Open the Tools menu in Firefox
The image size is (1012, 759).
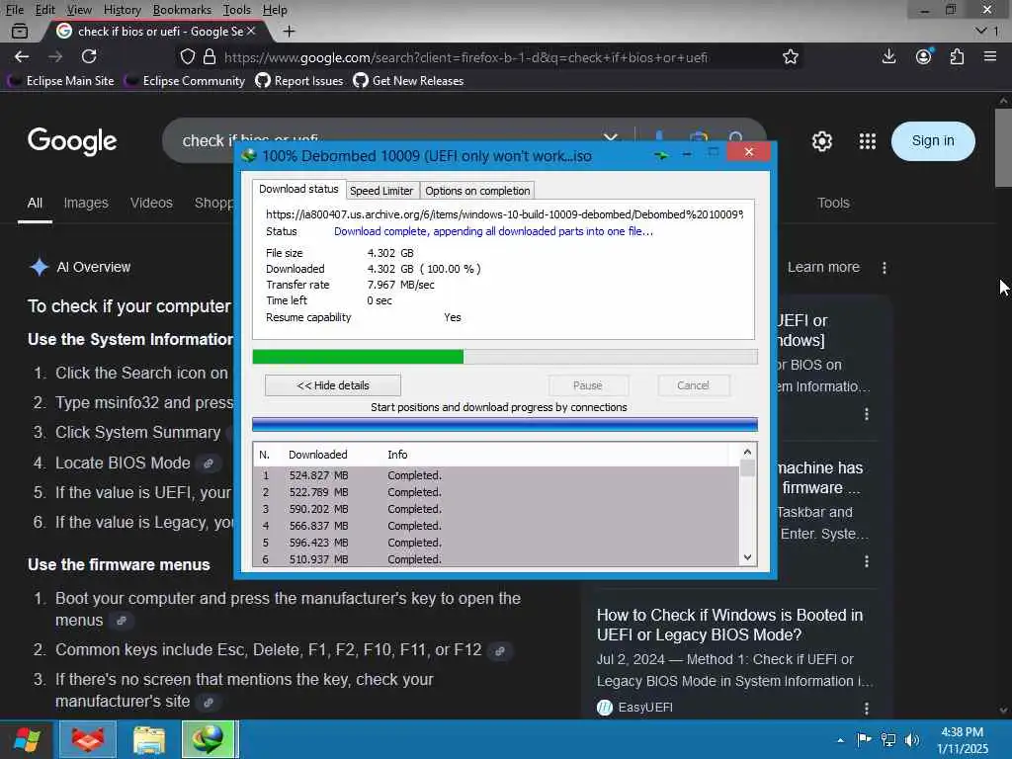pyautogui.click(x=237, y=10)
